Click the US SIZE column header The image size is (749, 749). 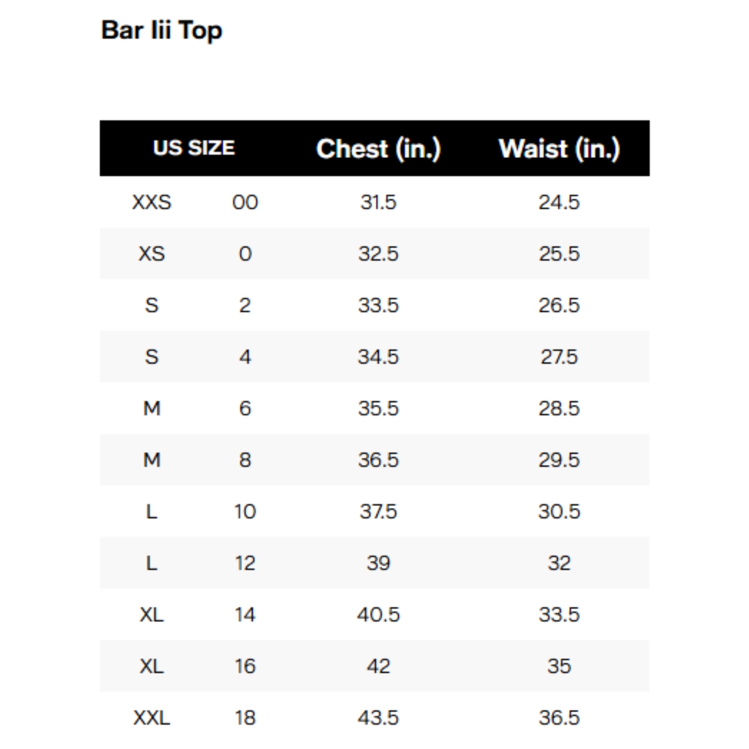click(x=194, y=148)
